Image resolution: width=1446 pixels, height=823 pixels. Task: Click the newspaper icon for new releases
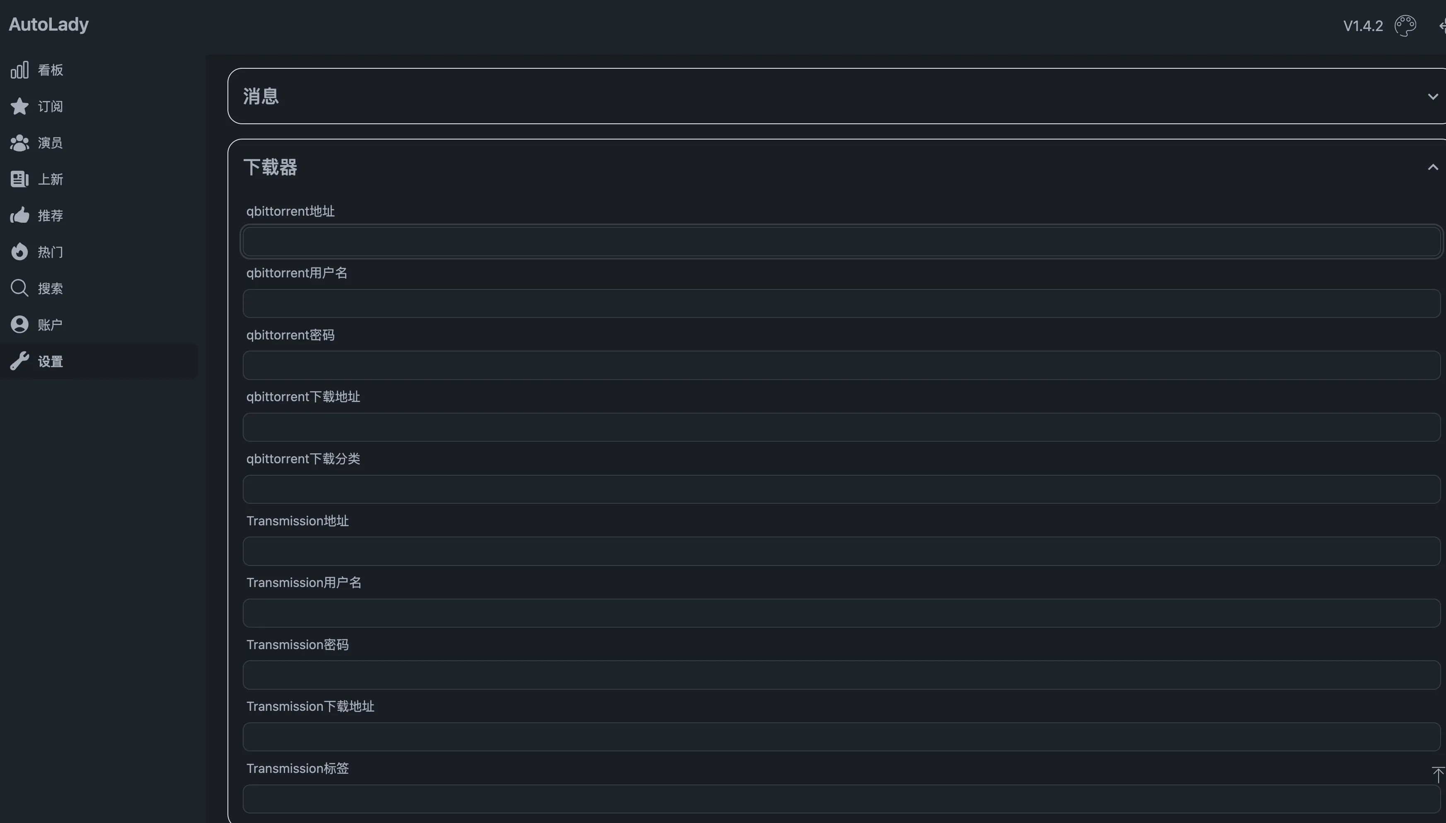pos(19,179)
